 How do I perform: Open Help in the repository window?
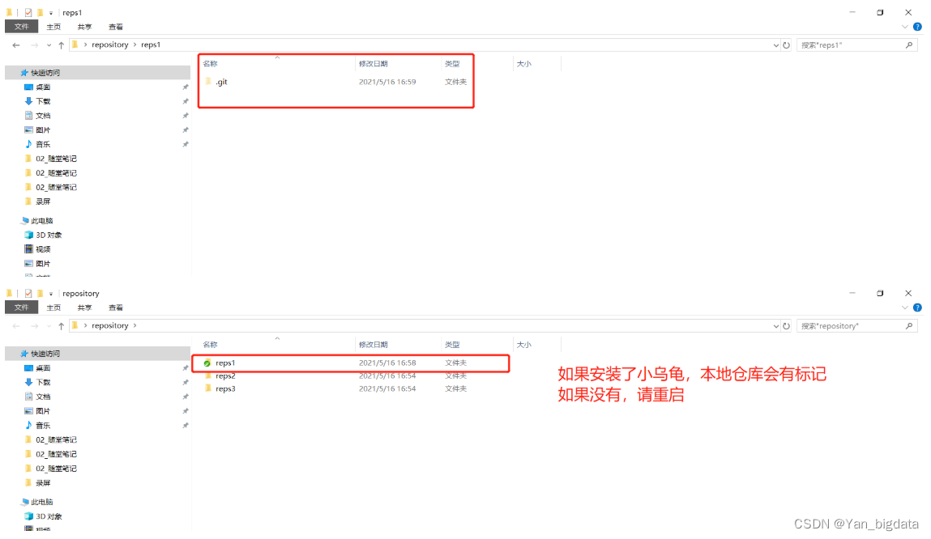(x=917, y=308)
